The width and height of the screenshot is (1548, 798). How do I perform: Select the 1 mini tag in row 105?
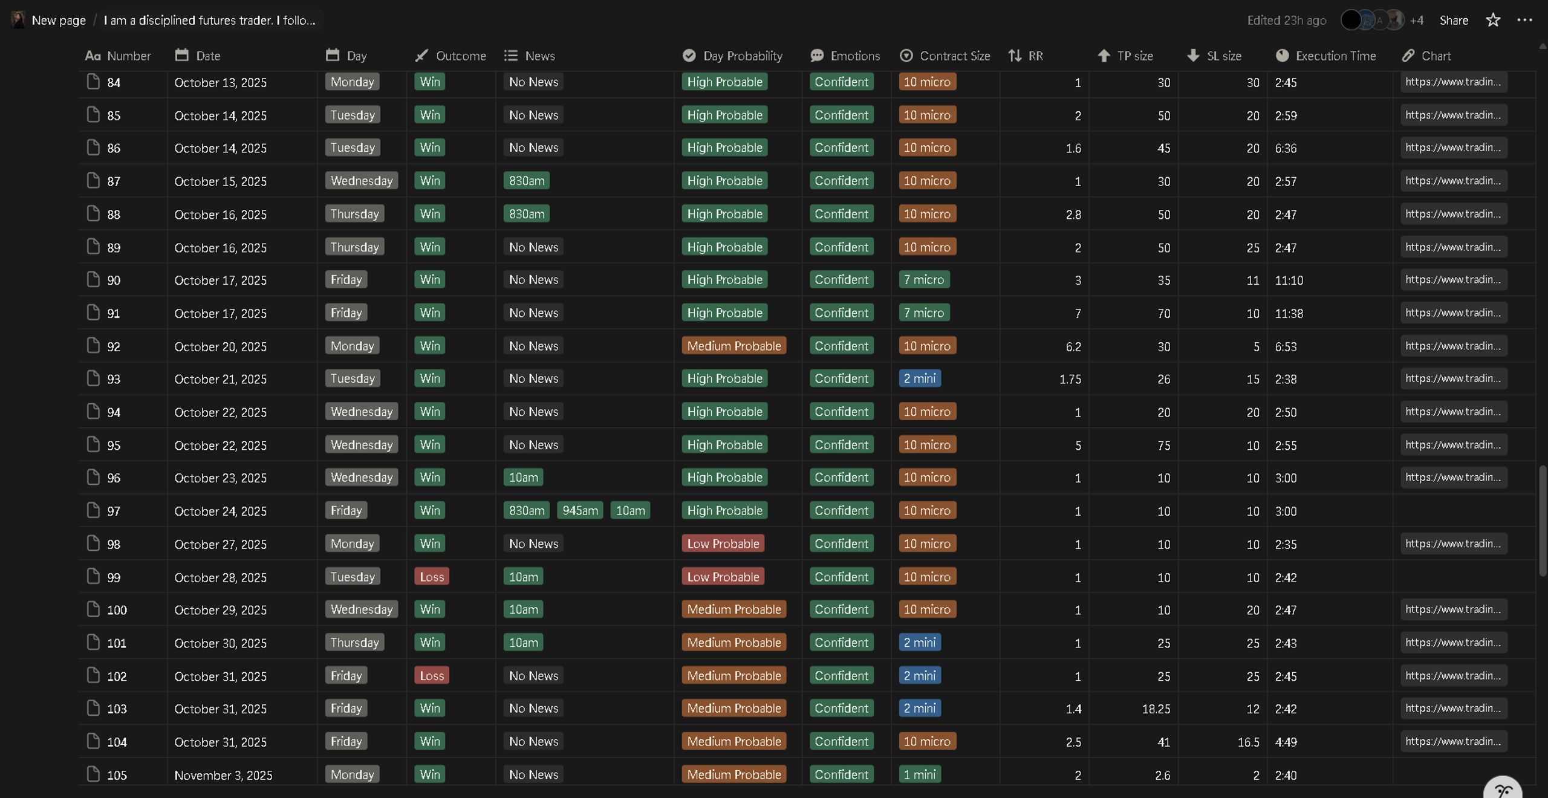(x=919, y=774)
